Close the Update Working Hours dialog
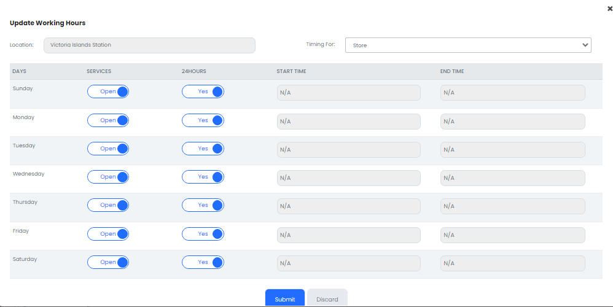 (609, 8)
